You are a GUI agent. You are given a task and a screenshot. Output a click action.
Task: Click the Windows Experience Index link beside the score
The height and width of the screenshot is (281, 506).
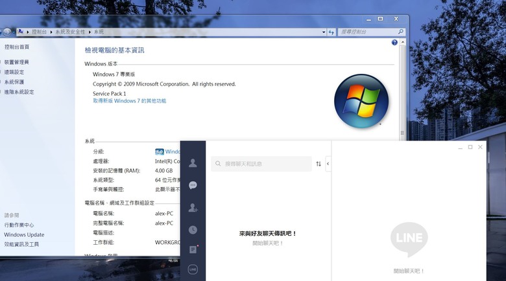[x=173, y=152]
